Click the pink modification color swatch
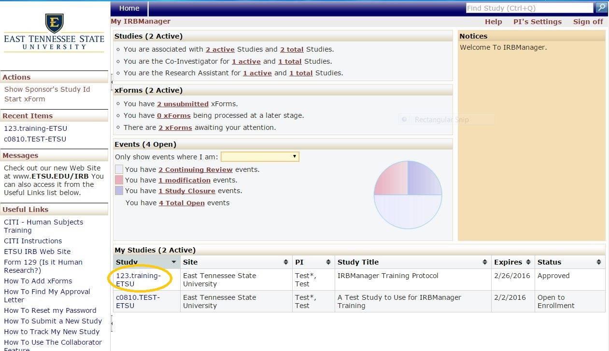609x351 pixels. click(x=119, y=180)
